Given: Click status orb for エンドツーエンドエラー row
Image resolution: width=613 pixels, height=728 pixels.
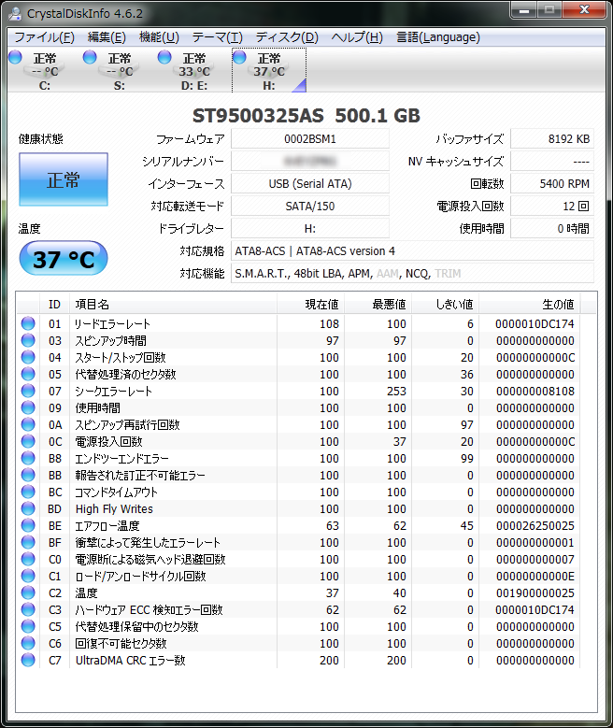Looking at the screenshot, I should click(28, 458).
